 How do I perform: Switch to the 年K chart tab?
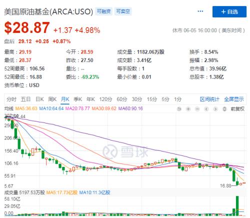[x=90, y=99]
